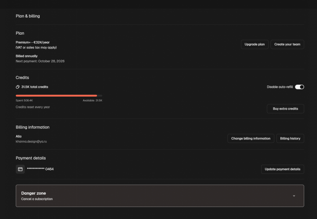Toggle the Disable auto-refill switch
Image resolution: width=317 pixels, height=219 pixels.
[x=300, y=87]
